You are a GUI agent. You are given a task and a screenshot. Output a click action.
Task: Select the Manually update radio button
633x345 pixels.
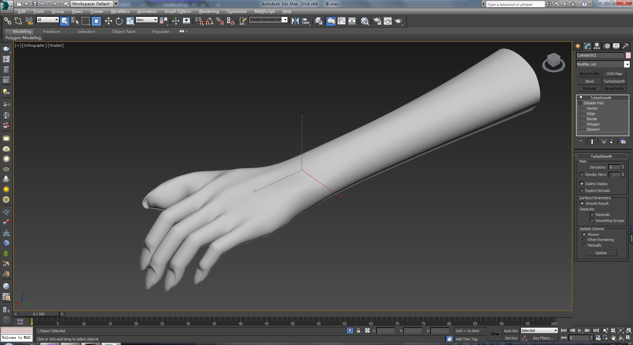tap(584, 245)
